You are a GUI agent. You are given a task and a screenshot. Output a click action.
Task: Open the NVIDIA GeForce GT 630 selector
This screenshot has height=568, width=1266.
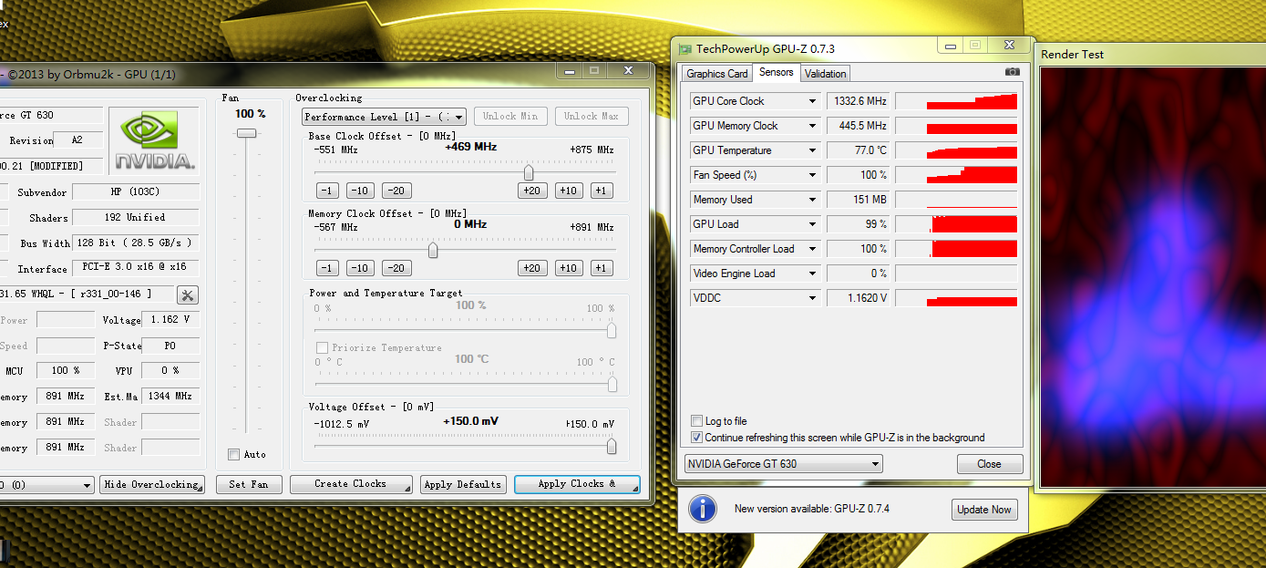(x=784, y=464)
